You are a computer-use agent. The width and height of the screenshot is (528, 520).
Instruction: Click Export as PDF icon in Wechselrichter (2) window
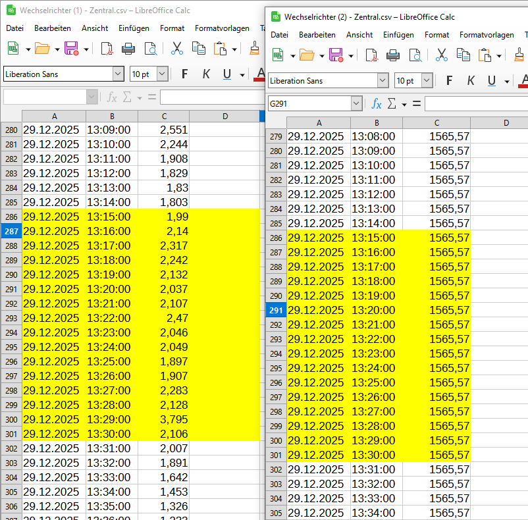coord(371,55)
